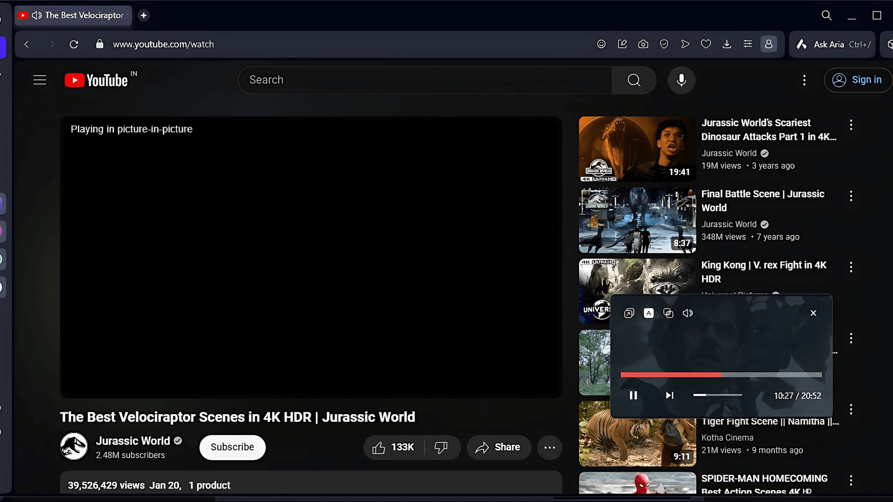Dislike this video

441,447
